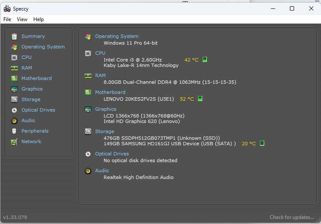The width and height of the screenshot is (321, 224).
Task: Open the File menu
Action: pyautogui.click(x=7, y=19)
